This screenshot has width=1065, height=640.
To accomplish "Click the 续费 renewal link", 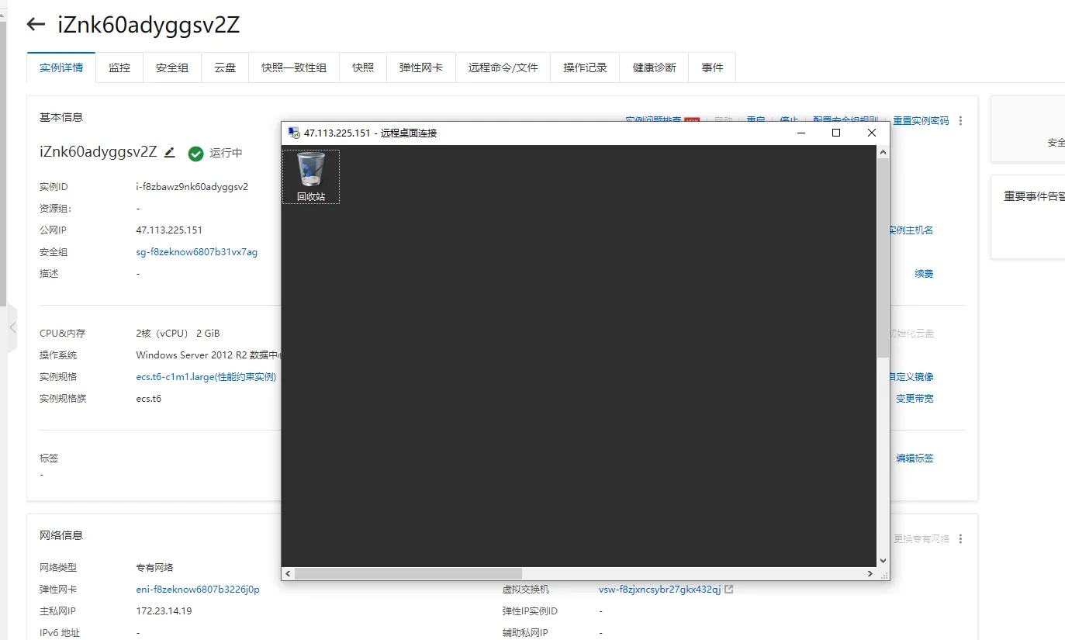I will (924, 274).
